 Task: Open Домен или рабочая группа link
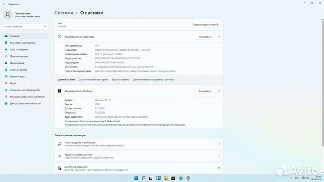[x=93, y=80]
